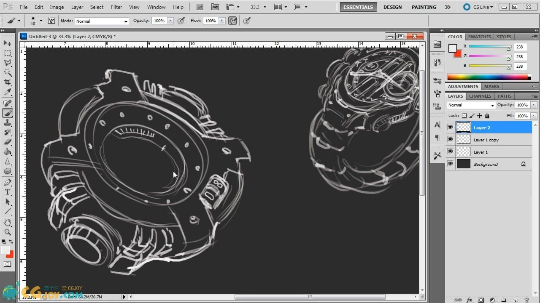
Task: Open the Paragraph panel icon
Action: 437,138
